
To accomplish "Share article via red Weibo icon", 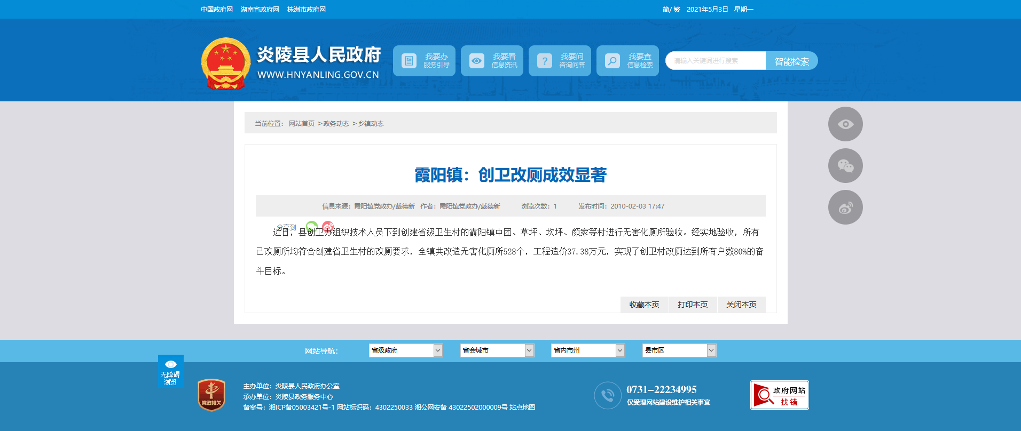I will (328, 227).
